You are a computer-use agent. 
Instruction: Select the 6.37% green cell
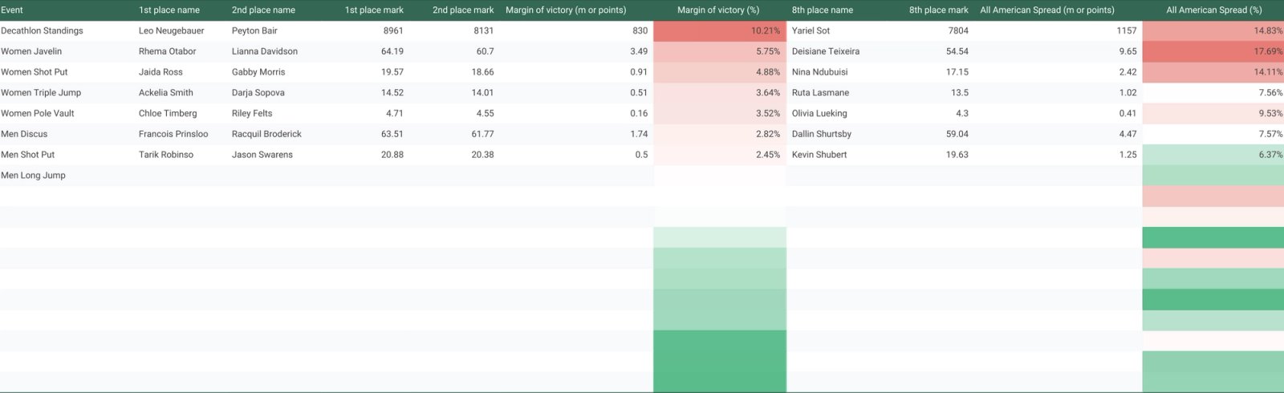click(1213, 155)
